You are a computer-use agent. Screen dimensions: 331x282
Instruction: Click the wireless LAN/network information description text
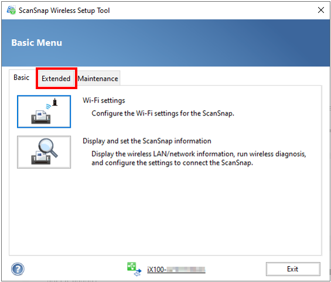pyautogui.click(x=199, y=158)
